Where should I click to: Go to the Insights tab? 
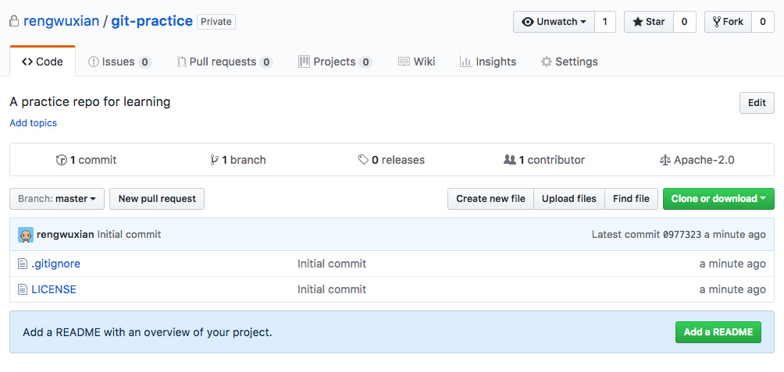coord(488,62)
